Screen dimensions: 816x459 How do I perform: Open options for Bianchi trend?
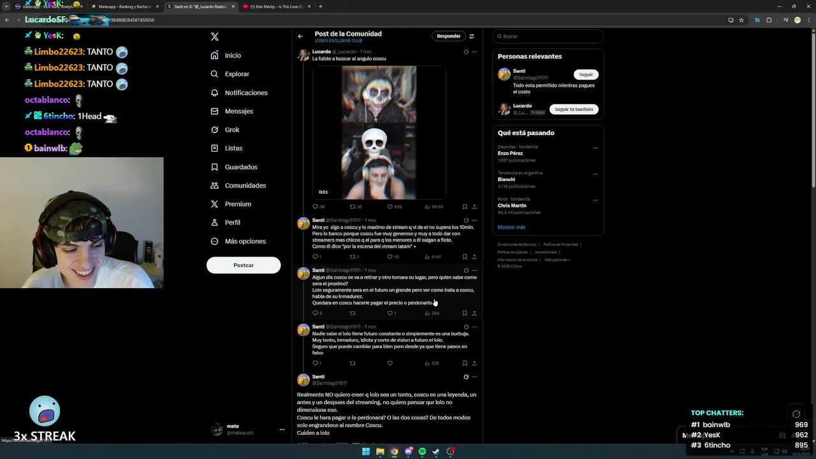point(595,174)
